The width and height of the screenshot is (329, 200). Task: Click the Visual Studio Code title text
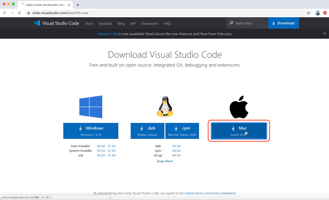(x=61, y=23)
